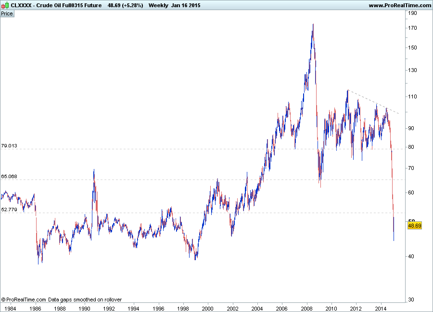Click the 2010 label on time axis
Screen dimensions: 433x312
point(331,309)
